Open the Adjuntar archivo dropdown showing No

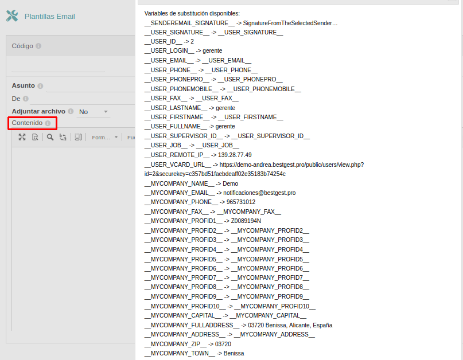[x=94, y=112]
